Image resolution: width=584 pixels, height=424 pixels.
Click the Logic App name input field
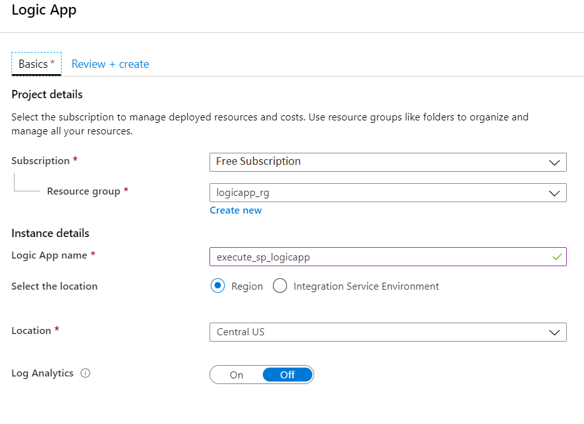(388, 257)
